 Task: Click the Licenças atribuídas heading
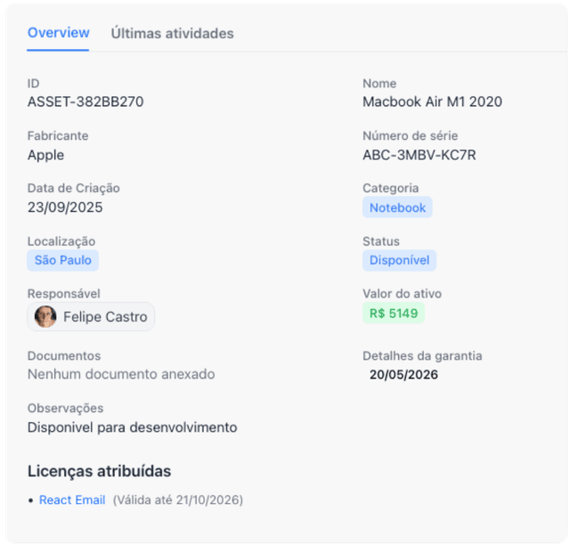pos(99,471)
